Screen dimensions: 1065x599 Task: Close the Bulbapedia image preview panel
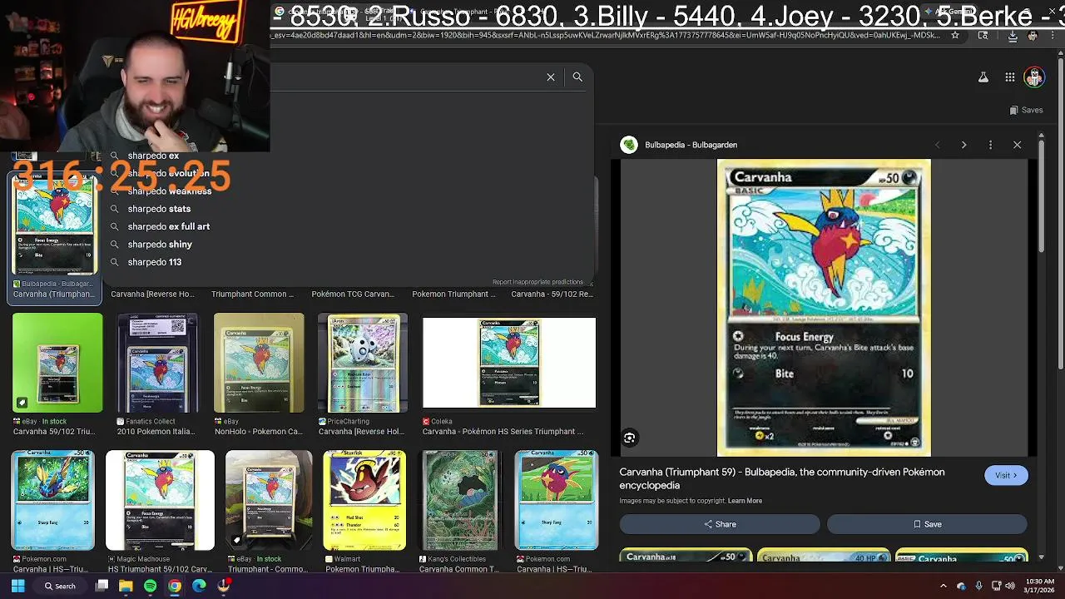pyautogui.click(x=1017, y=145)
